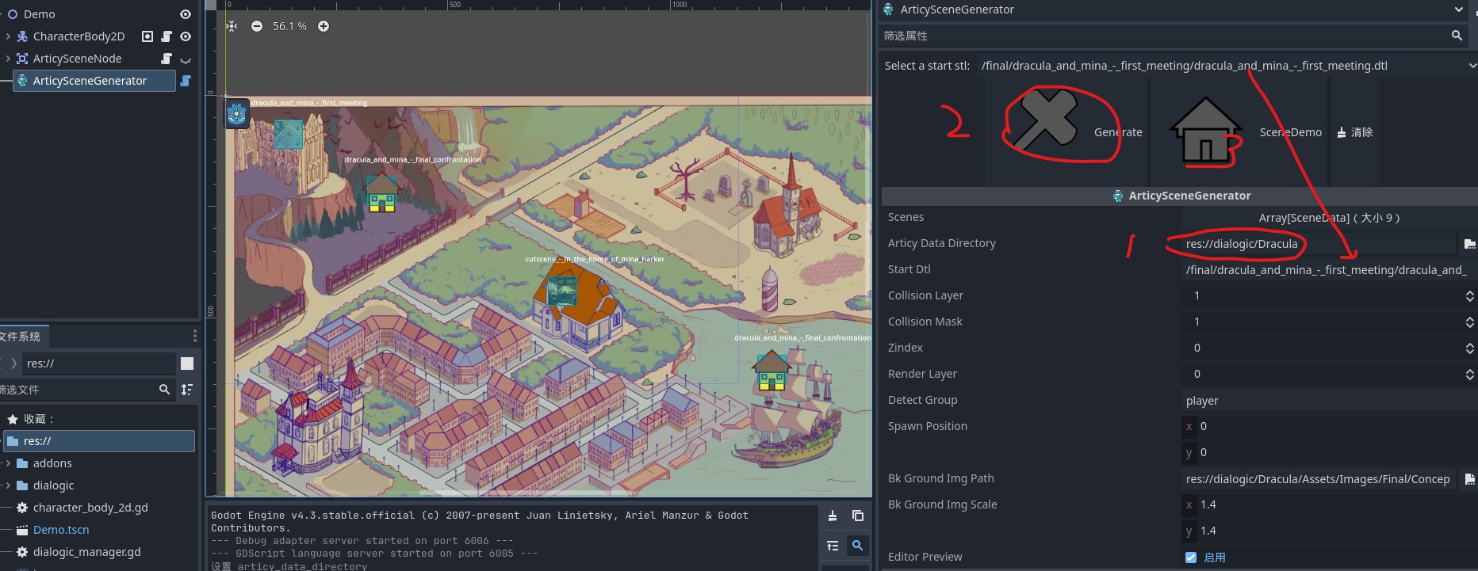Browse for Articy Data Directory folder
Viewport: 1478px width, 571px height.
pos(1468,244)
